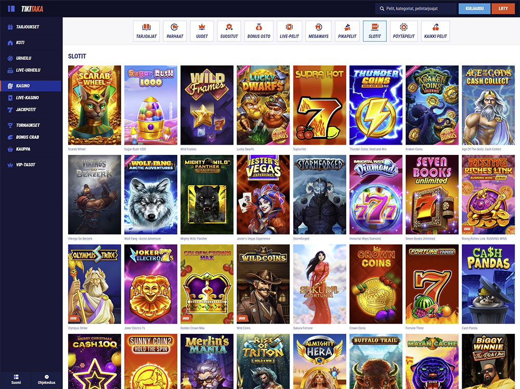Viewport: 520px width, 389px height.
Task: Open the Supra Hot game thumbnail
Action: (320, 105)
